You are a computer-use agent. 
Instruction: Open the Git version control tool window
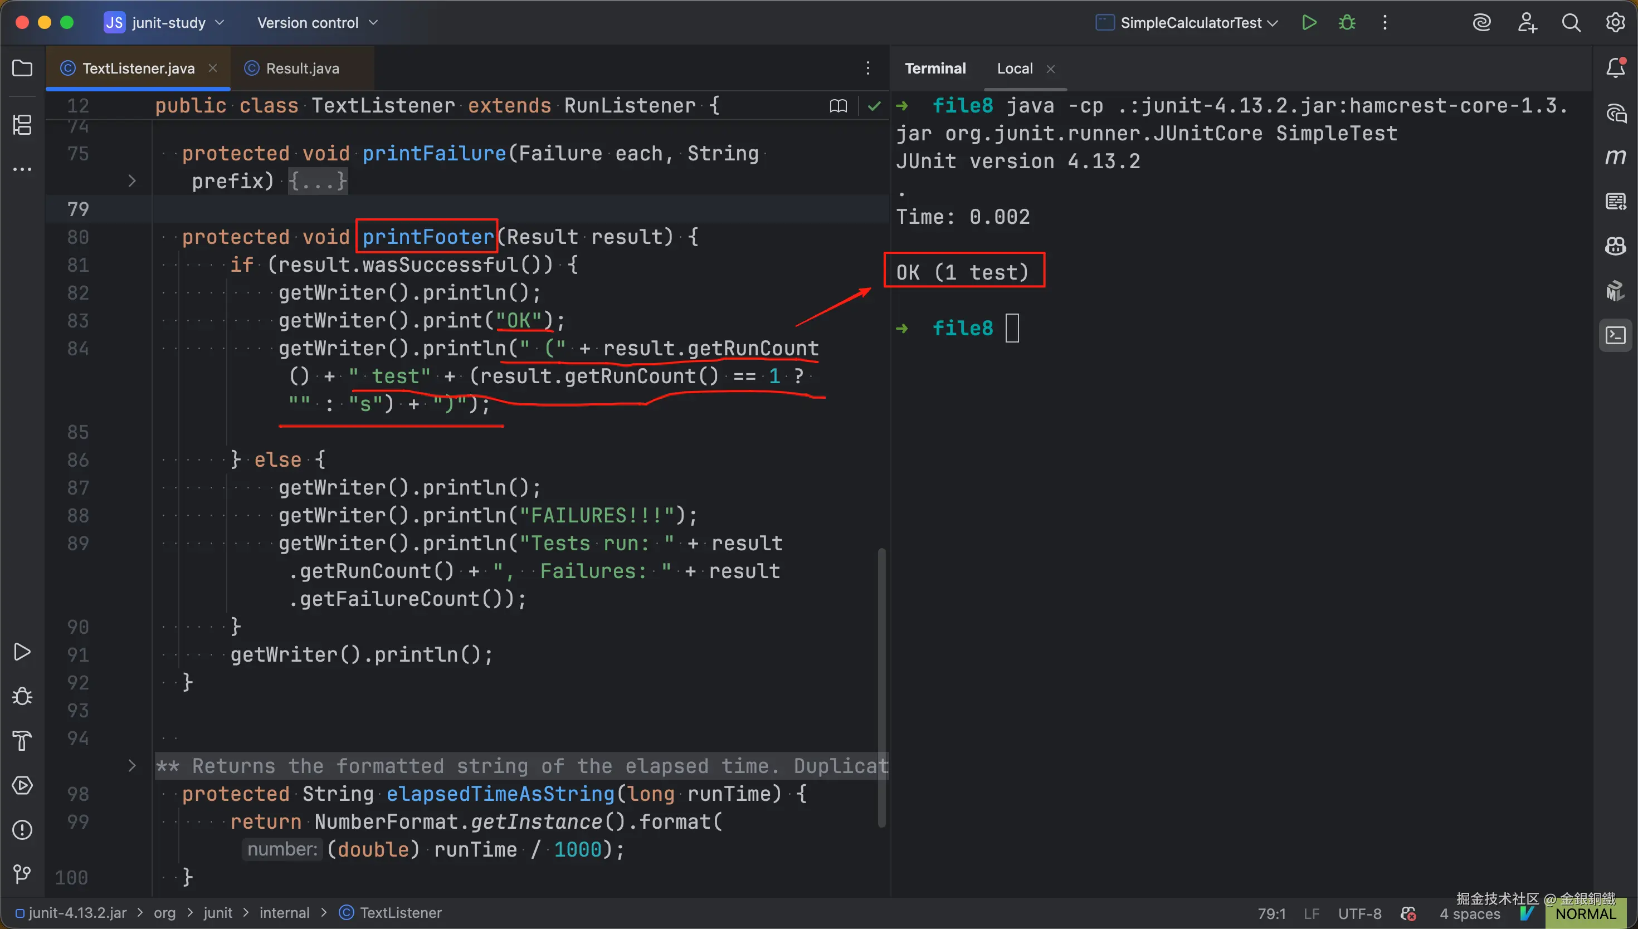[x=22, y=873]
